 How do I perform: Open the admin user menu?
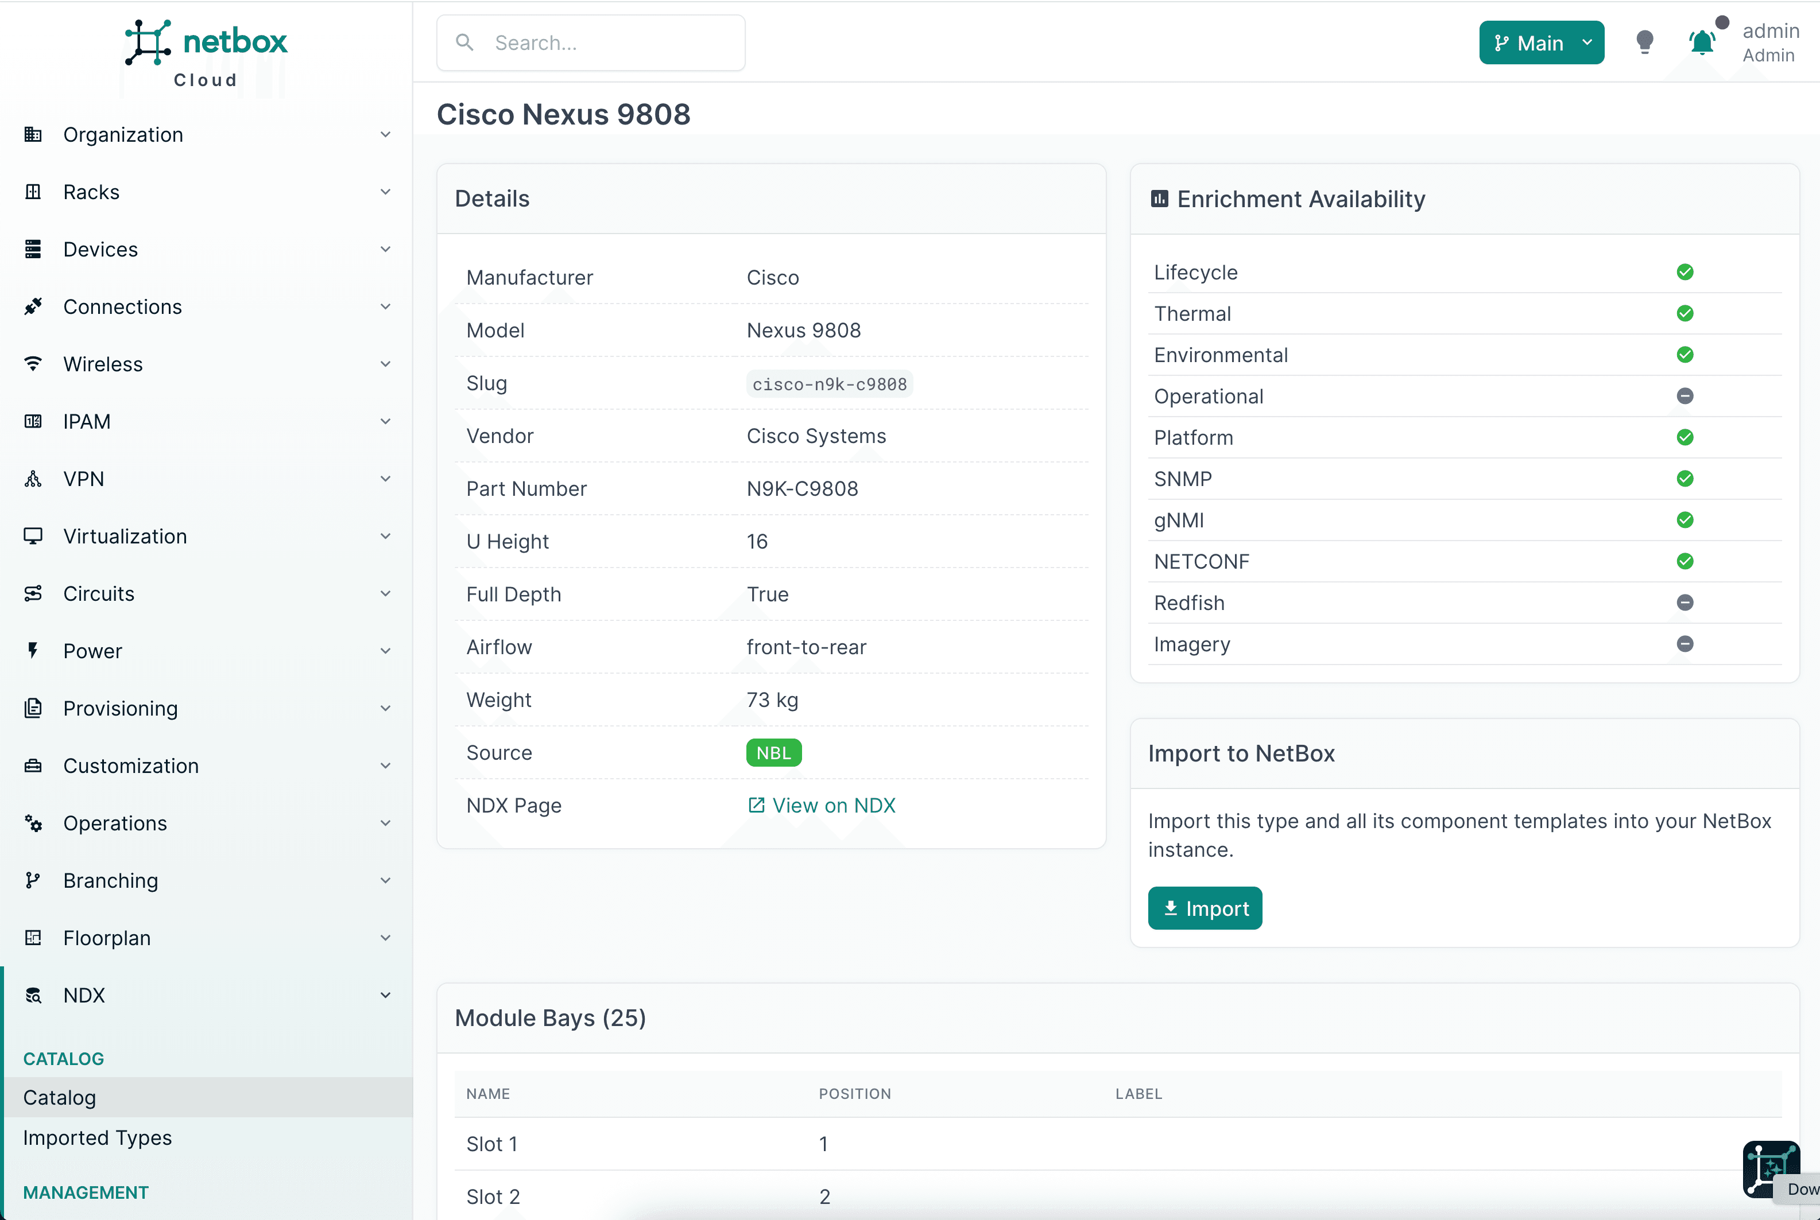(x=1770, y=43)
